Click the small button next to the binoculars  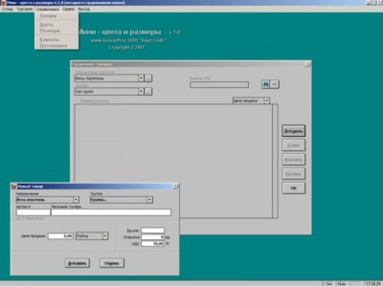tap(275, 84)
